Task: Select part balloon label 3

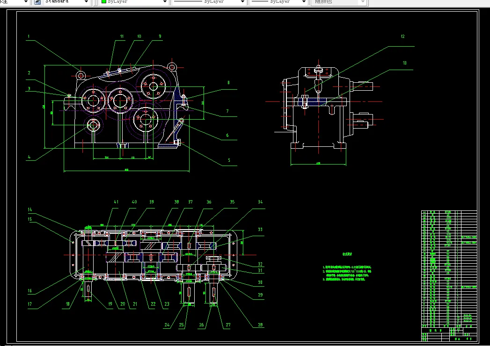Action: [29, 89]
